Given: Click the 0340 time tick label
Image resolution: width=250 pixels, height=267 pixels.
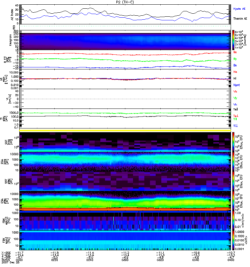Looking at the screenshot, I should tap(196, 260).
